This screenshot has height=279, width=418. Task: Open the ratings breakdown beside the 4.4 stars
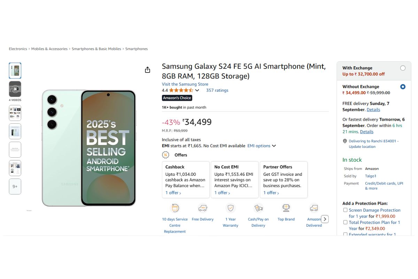196,90
